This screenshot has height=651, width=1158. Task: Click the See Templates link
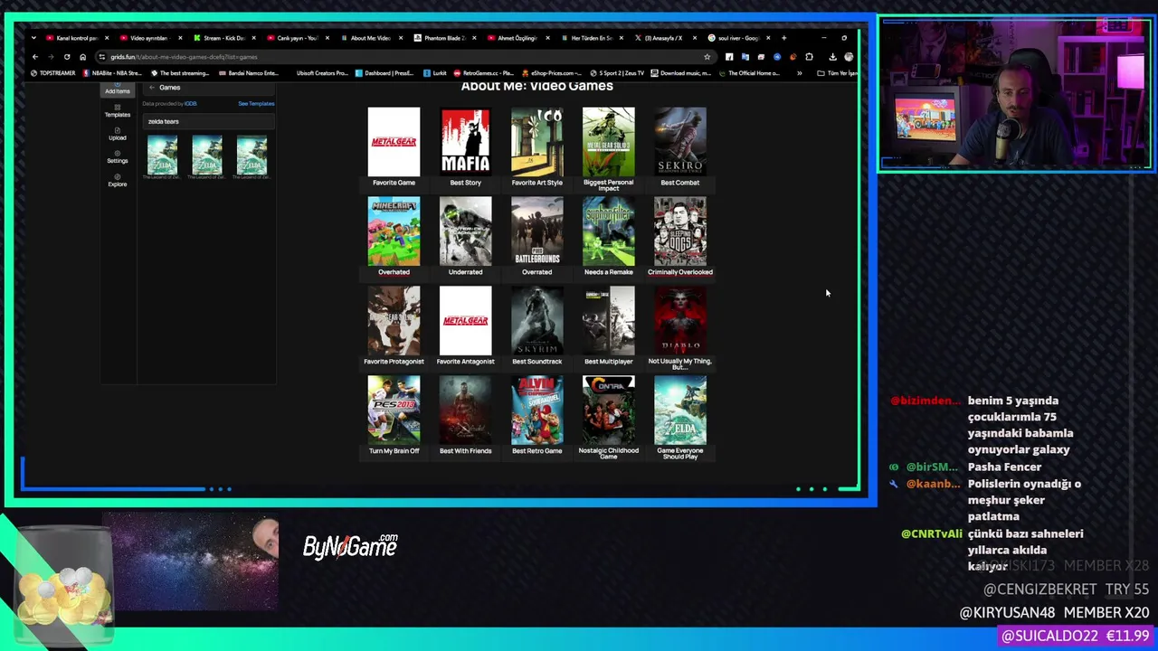click(256, 104)
